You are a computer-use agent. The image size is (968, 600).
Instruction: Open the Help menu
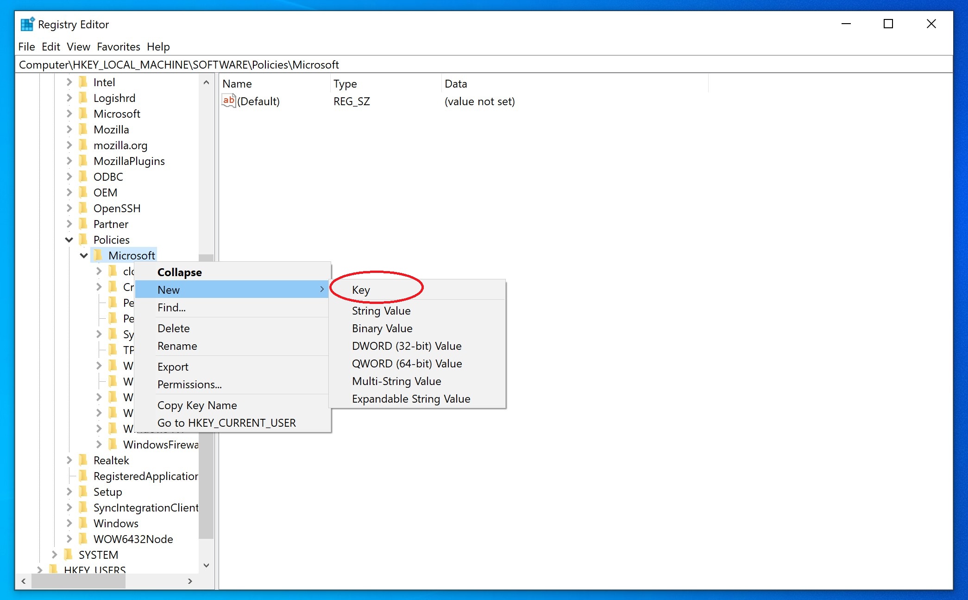[158, 47]
